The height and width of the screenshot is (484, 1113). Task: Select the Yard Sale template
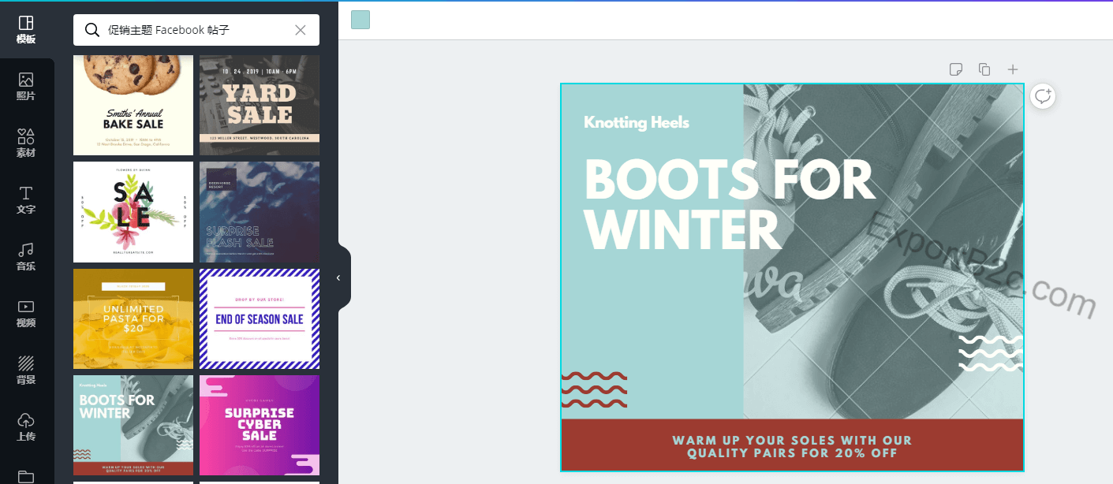tap(260, 105)
